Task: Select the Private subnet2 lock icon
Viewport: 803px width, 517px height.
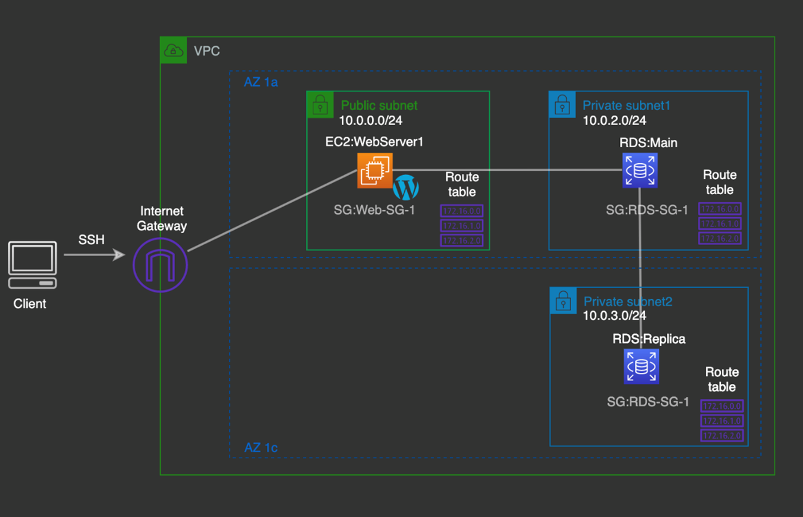Action: tap(563, 301)
